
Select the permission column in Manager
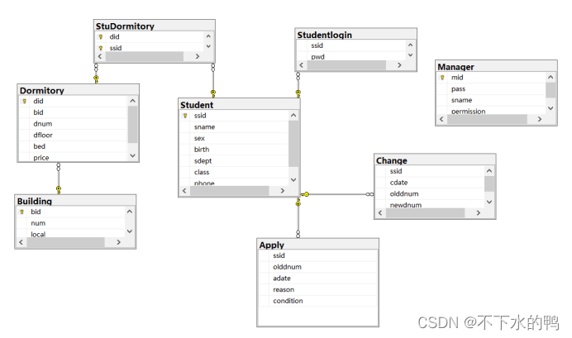[491, 111]
